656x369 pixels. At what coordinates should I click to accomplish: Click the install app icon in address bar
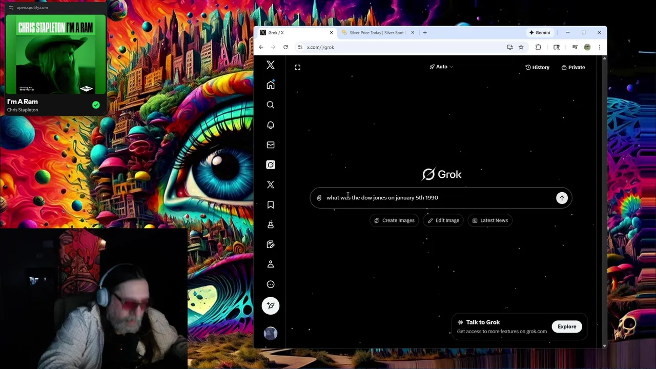click(x=509, y=47)
